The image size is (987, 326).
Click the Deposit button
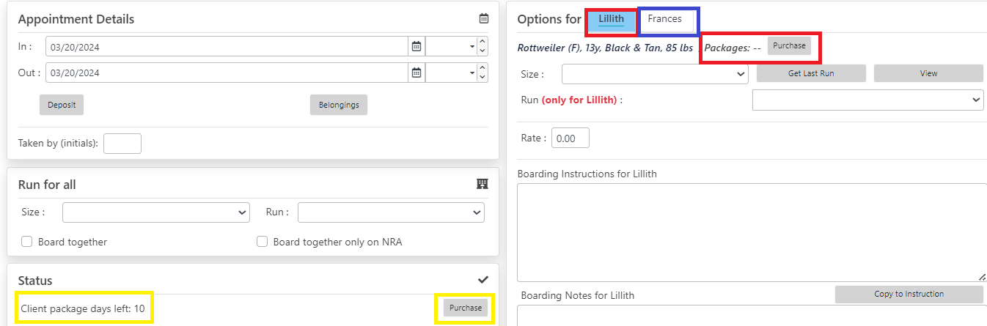(62, 105)
